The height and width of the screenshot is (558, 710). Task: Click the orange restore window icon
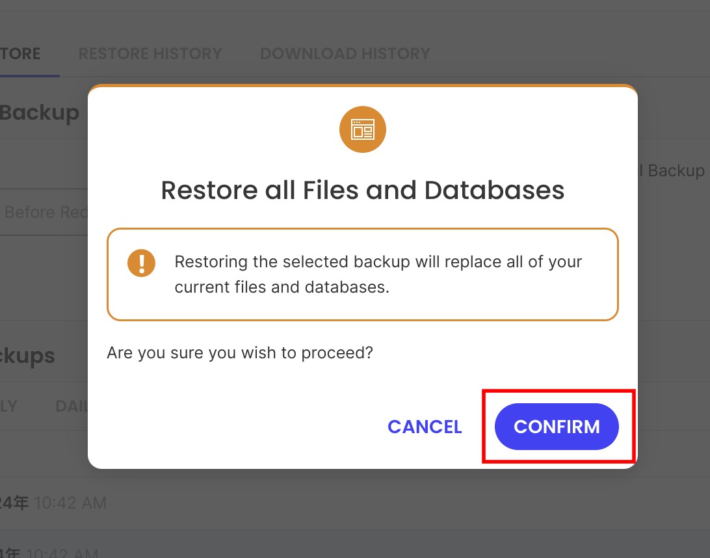click(x=363, y=129)
